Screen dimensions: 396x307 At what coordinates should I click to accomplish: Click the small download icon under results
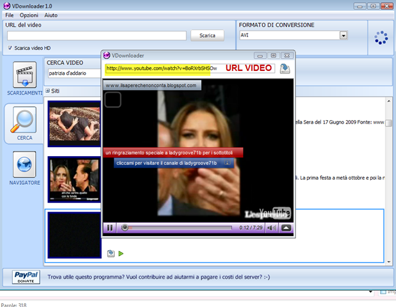(x=111, y=253)
